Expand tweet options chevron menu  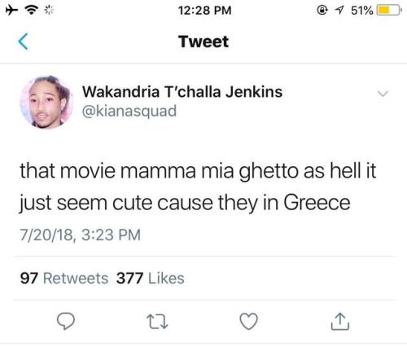tap(383, 94)
